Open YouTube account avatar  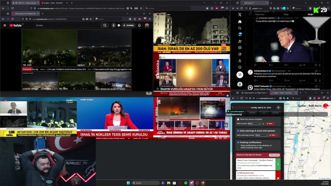click(147, 25)
